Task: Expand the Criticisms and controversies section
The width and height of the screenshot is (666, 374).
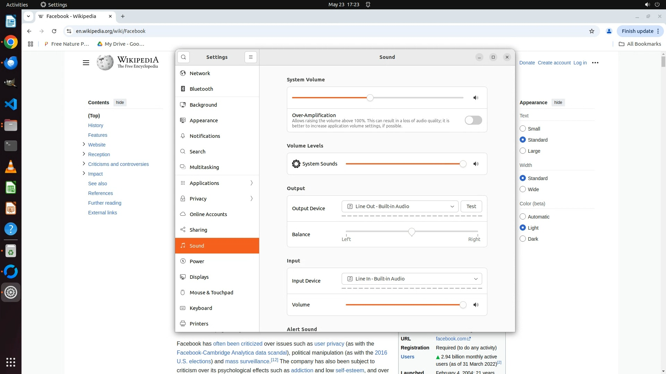Action: coord(84,164)
